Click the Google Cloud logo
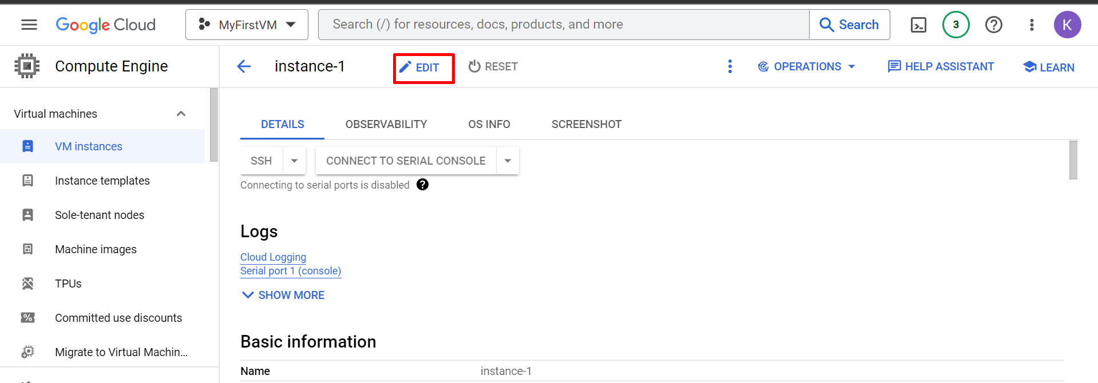The width and height of the screenshot is (1098, 383). click(x=106, y=25)
